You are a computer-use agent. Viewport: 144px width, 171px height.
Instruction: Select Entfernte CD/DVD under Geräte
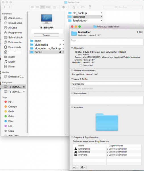coord(14,77)
